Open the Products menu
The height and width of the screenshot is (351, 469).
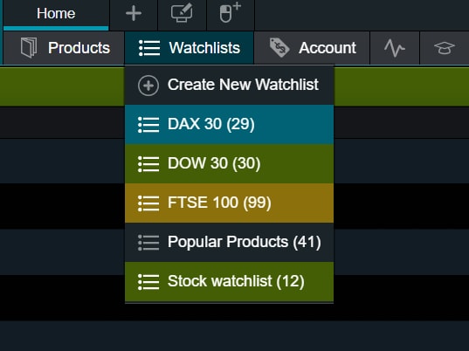click(x=64, y=48)
